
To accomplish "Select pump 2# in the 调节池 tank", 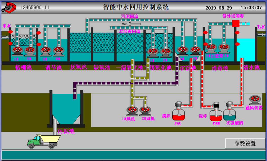I will [58, 50].
